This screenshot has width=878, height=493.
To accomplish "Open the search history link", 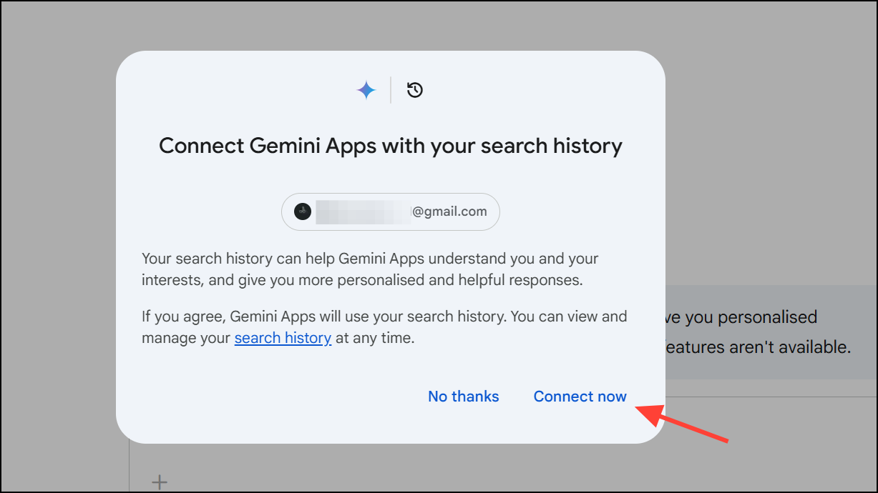I will tap(283, 338).
